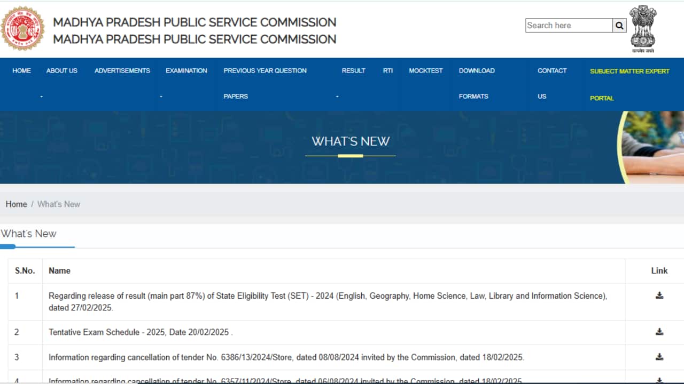Open the ADVERTISEMENTS section

pos(122,70)
